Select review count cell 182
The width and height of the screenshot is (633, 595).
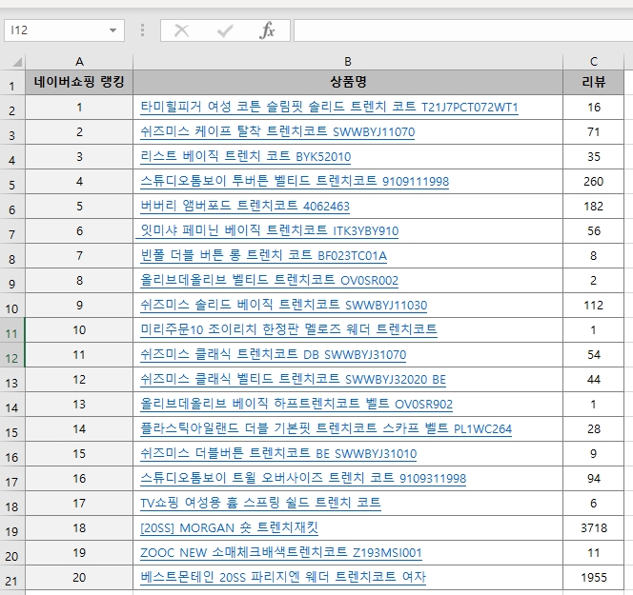click(x=593, y=206)
